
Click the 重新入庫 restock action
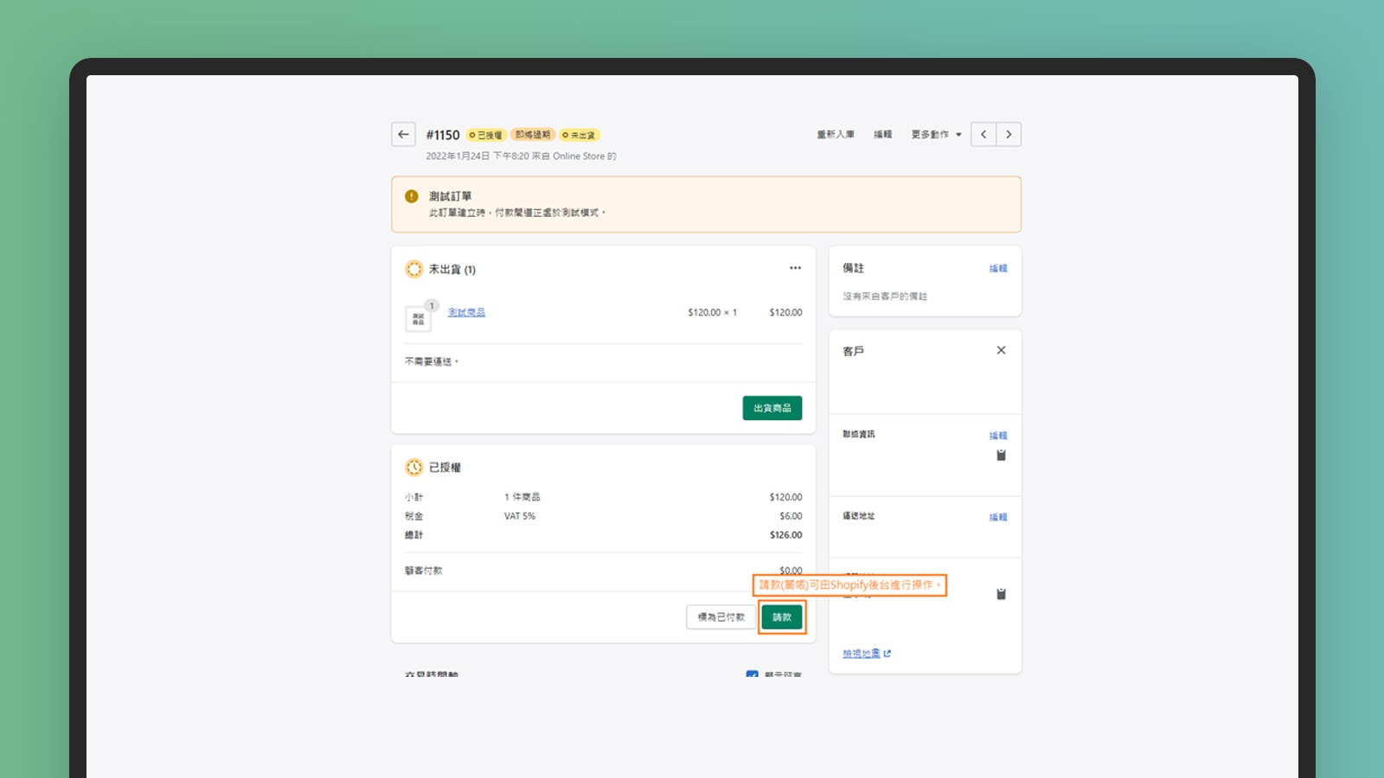tap(836, 135)
